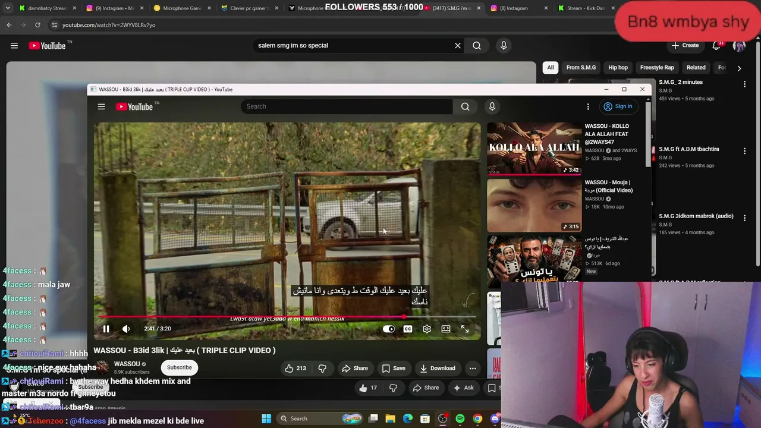The width and height of the screenshot is (761, 428).
Task: Switch to the 'damnbatcy Stream' browser tab
Action: 47,8
